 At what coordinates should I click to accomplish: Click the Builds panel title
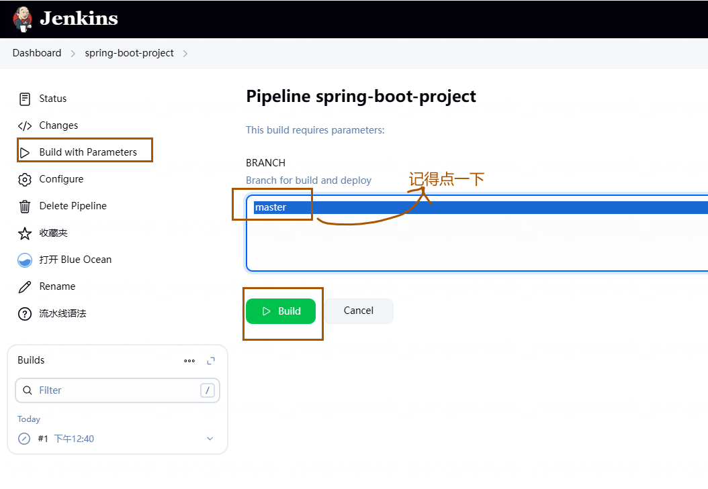[x=31, y=360]
